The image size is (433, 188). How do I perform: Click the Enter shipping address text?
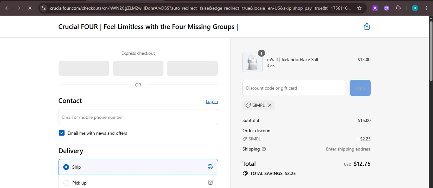[x=348, y=149]
